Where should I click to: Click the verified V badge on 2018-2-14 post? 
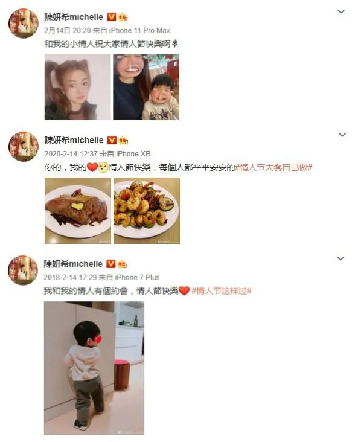(x=111, y=264)
